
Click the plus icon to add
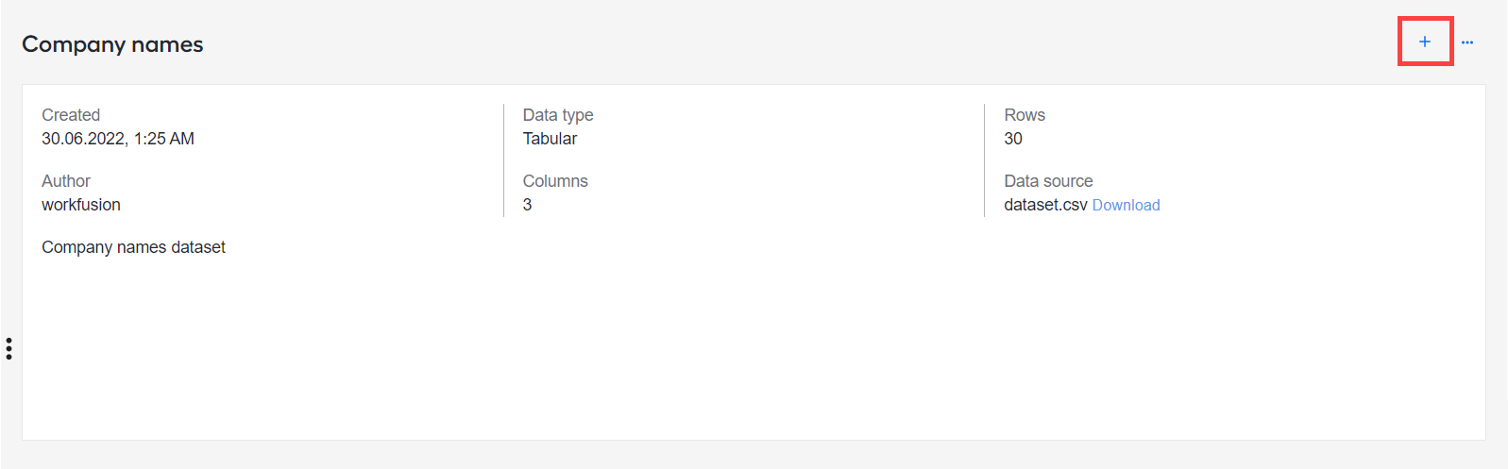[1424, 42]
